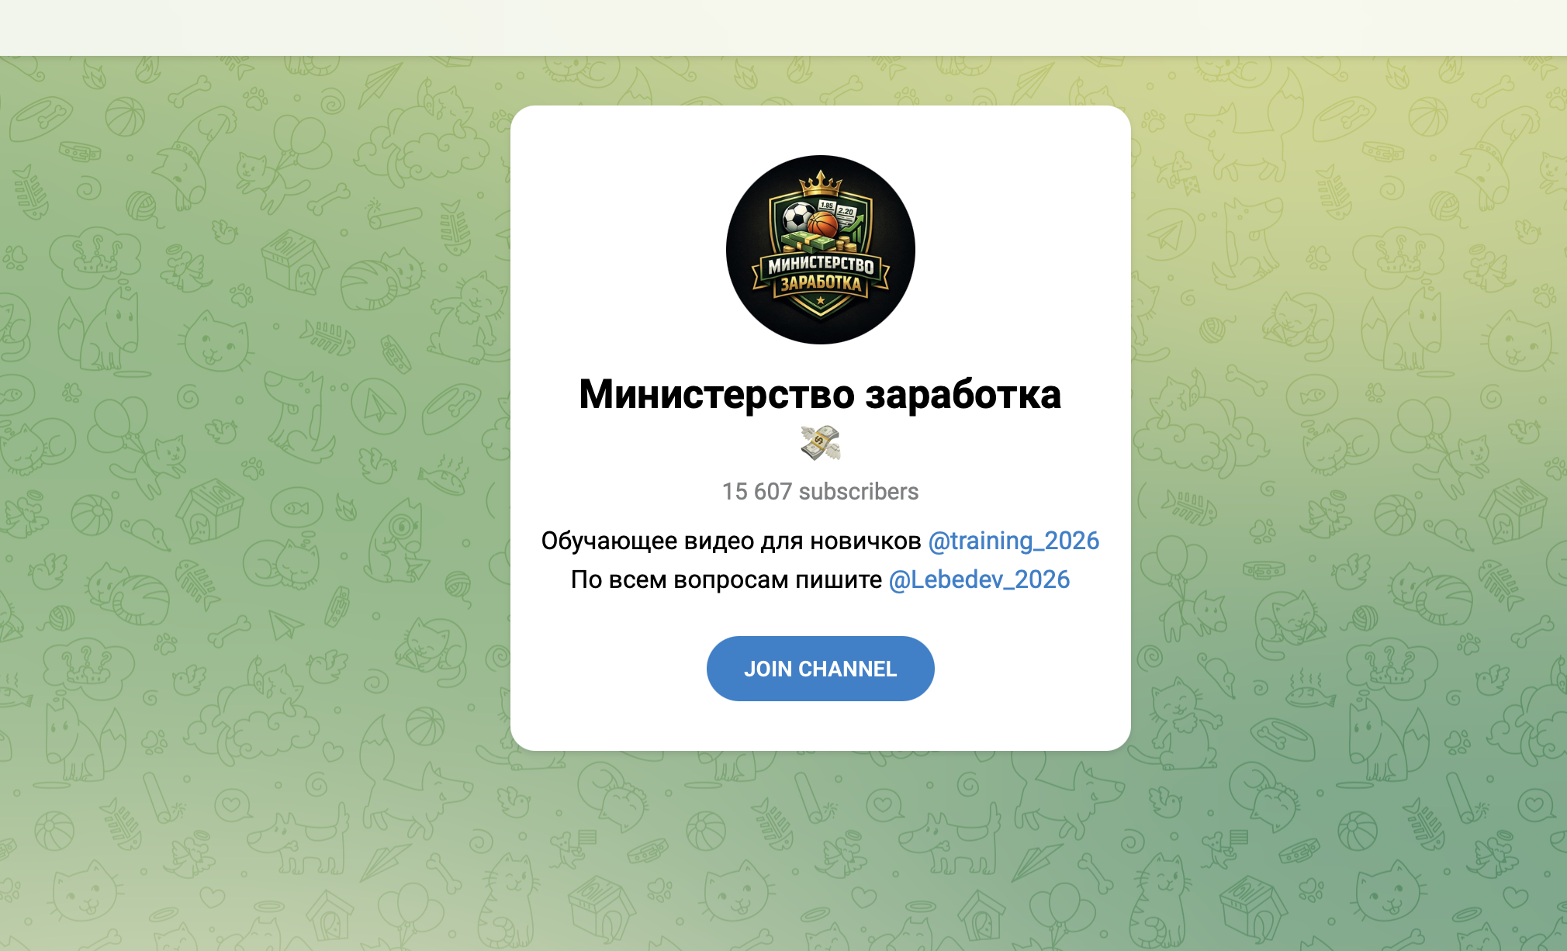The image size is (1567, 951).
Task: Click the Министерство заработка channel title
Action: [x=820, y=394]
